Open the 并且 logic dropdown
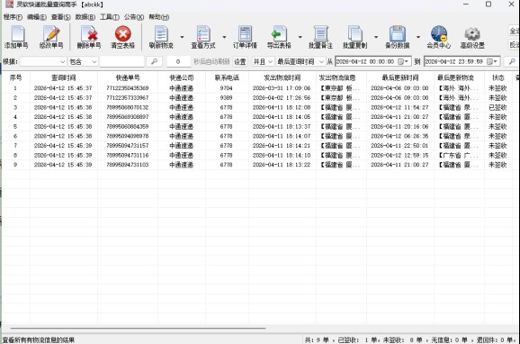Screen dimensions: 520x344 [263, 62]
